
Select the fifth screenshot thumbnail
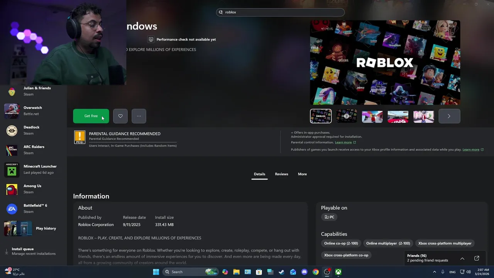point(424,116)
